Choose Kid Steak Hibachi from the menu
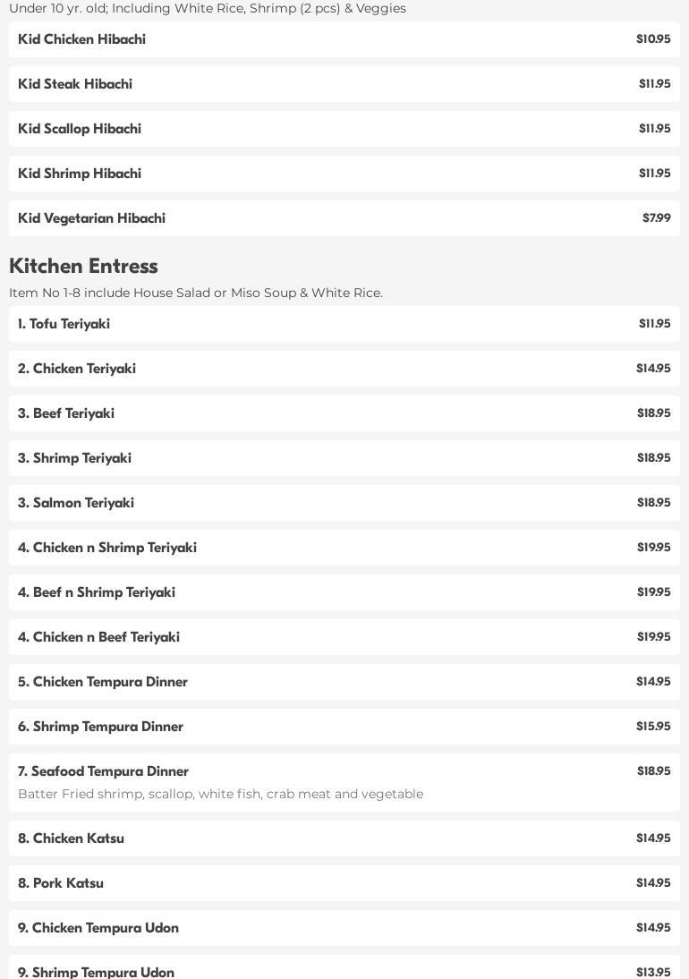The width and height of the screenshot is (689, 979). 344,84
